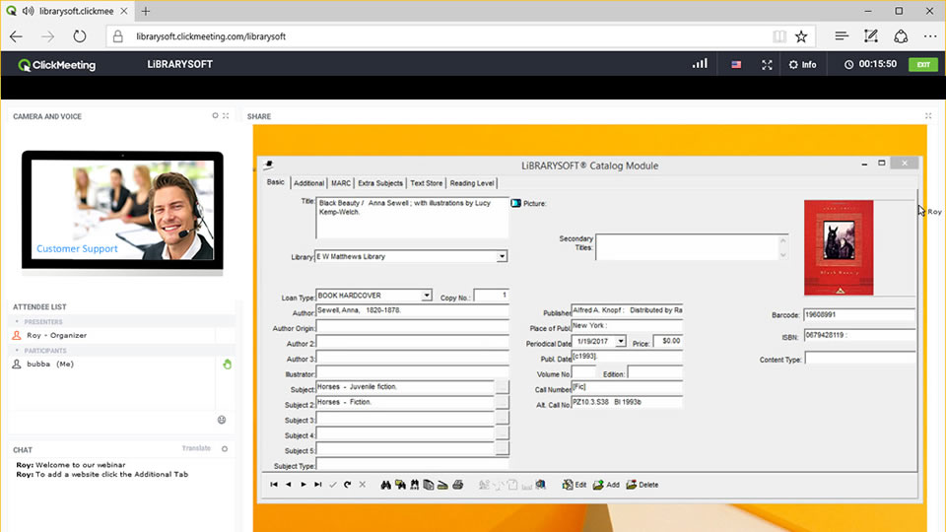Click the Translate link in chat
946x532 pixels.
(196, 449)
